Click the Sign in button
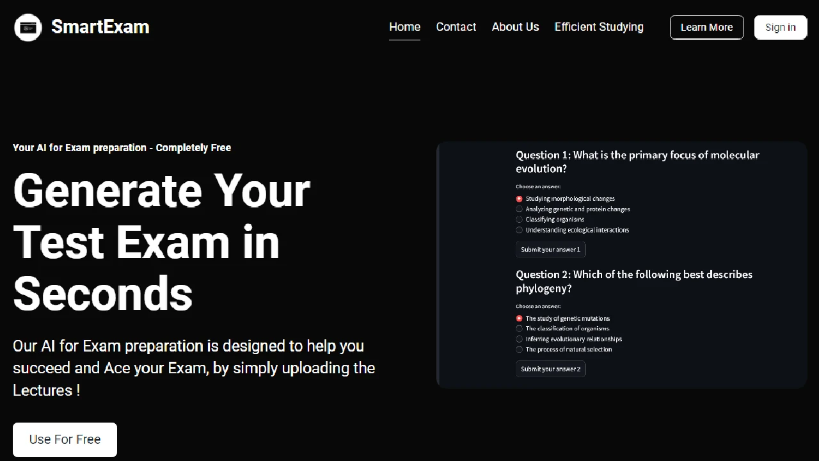 coord(780,28)
